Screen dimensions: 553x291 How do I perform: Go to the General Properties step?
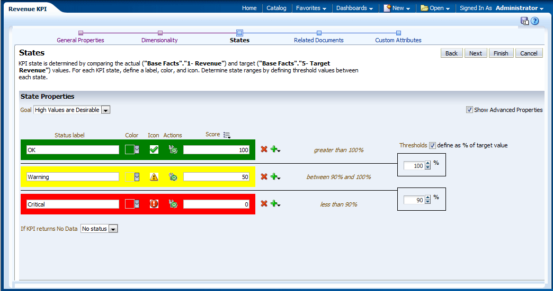coord(81,40)
